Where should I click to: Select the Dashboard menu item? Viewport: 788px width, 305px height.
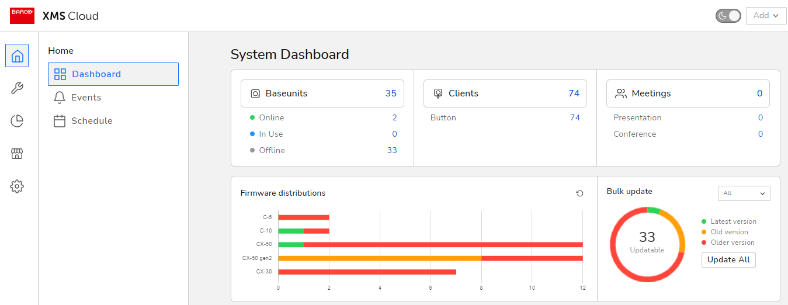(113, 74)
